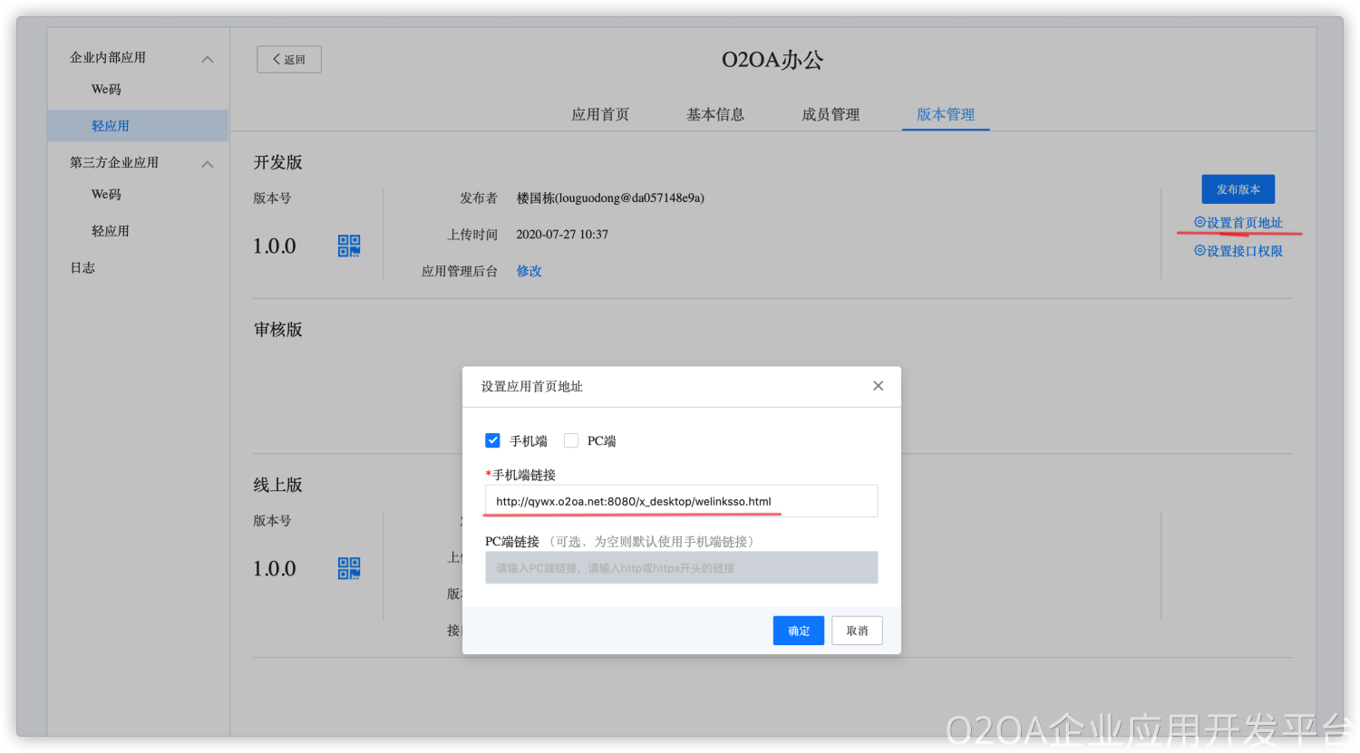
Task: Select We码 under 企业内部应用
Action: [106, 90]
